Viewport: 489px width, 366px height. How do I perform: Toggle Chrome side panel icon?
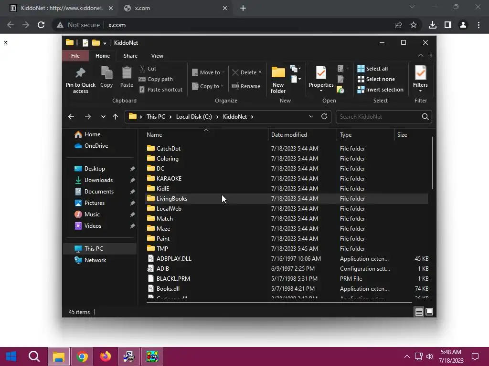(448, 25)
